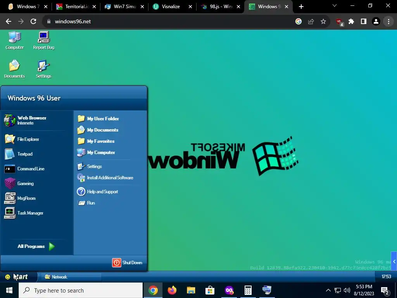Close the Visnalize tab
This screenshot has height=298, width=397.
coord(190,7)
